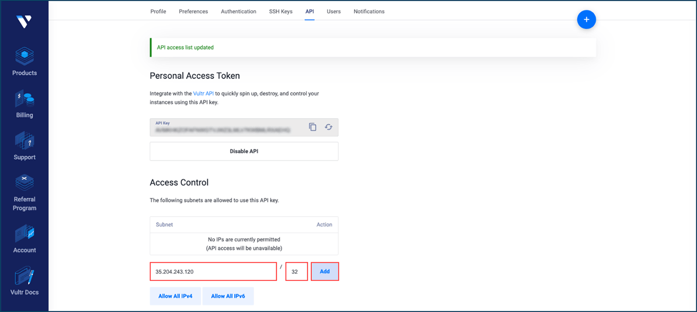Screen dimensions: 697x312
Task: Open the Referral Program icon
Action: point(25,182)
